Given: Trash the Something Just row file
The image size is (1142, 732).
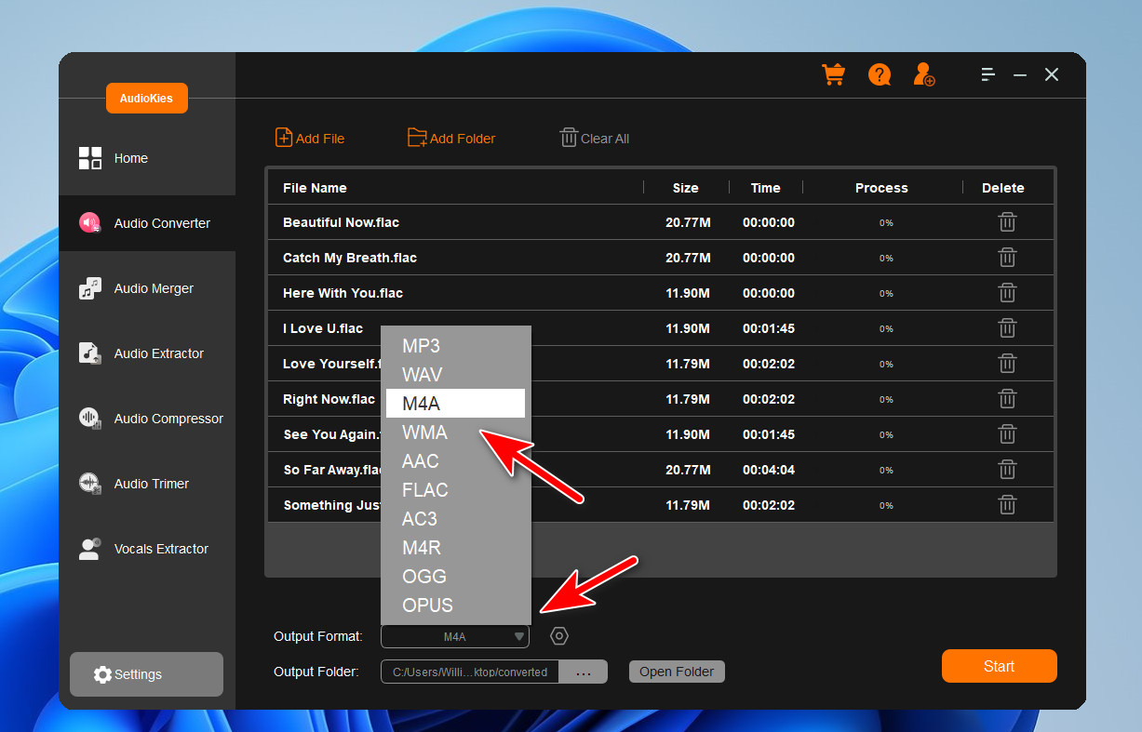Looking at the screenshot, I should click(1007, 505).
